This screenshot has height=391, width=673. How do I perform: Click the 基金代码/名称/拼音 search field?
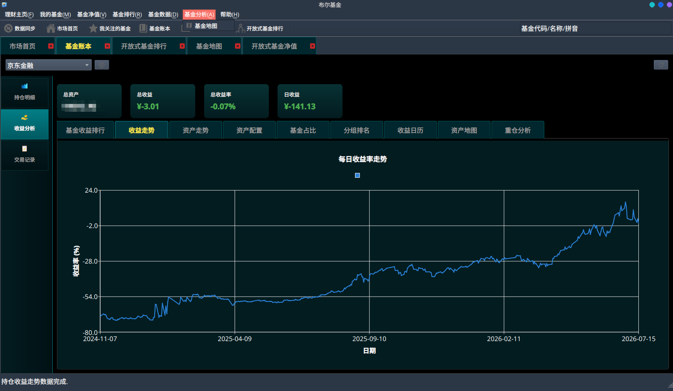click(x=595, y=28)
